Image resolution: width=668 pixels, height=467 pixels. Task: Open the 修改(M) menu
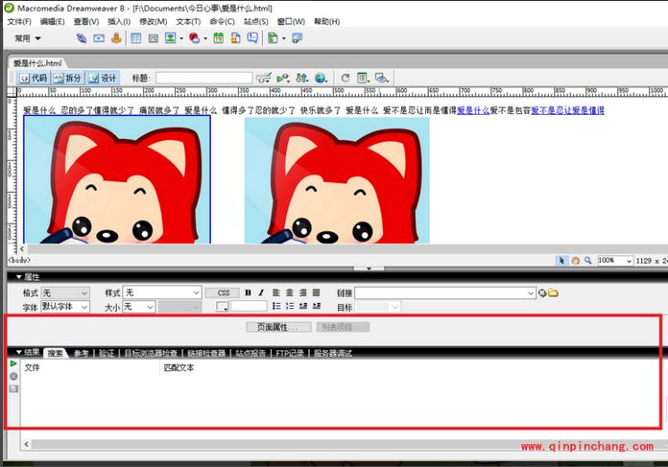pyautogui.click(x=152, y=21)
